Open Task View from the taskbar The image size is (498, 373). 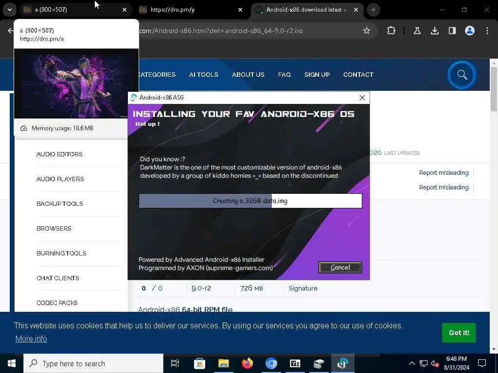pos(175,363)
